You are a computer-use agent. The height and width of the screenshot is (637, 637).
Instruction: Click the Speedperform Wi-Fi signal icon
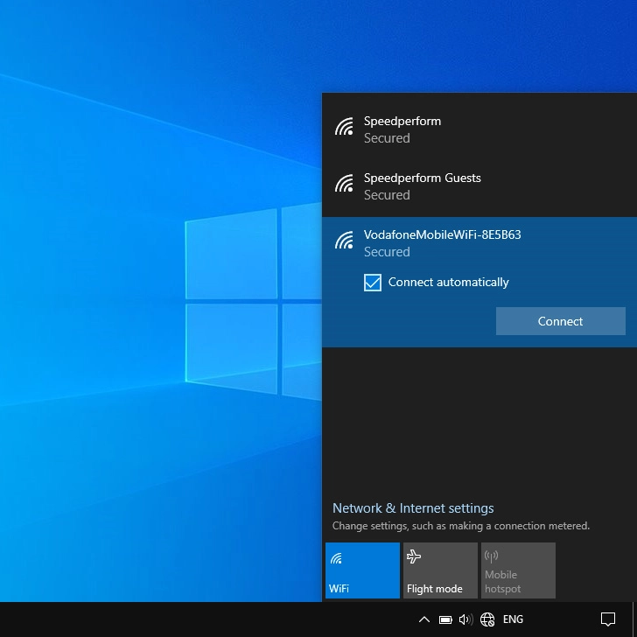pos(344,128)
